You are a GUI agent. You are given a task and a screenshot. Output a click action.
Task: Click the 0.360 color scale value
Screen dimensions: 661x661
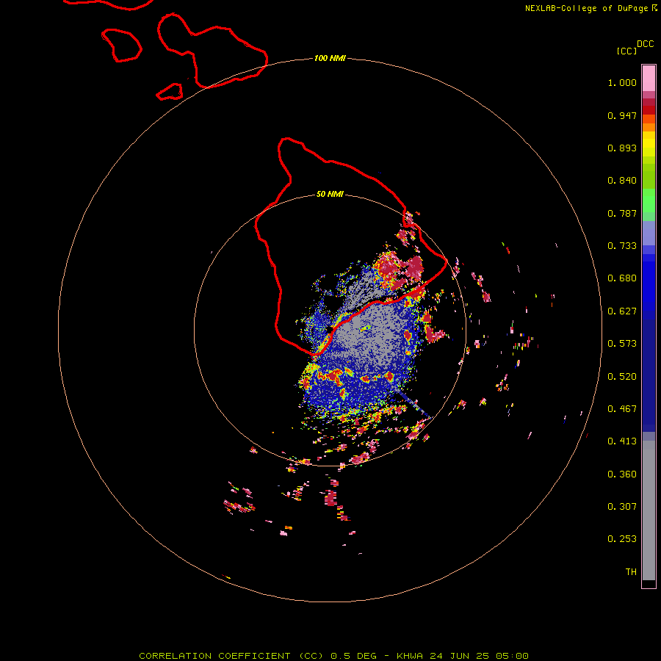tap(622, 474)
